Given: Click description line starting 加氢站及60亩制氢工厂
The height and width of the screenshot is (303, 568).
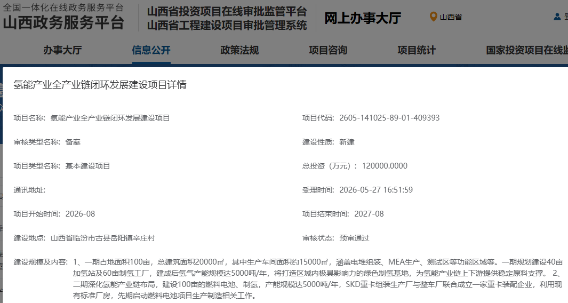Looking at the screenshot, I should coord(317,273).
